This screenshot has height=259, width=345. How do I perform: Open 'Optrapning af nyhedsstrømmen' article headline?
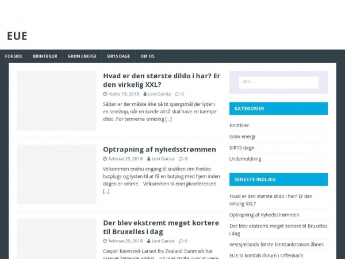click(x=159, y=149)
